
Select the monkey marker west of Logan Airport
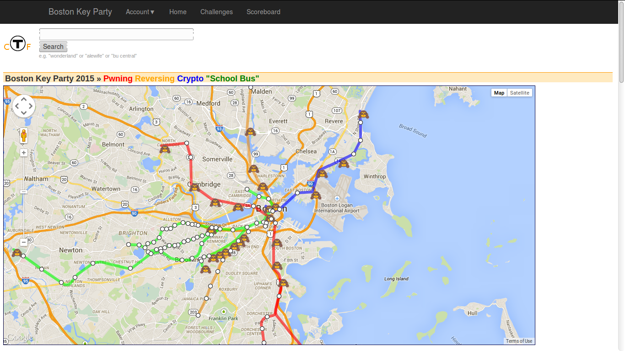[316, 195]
